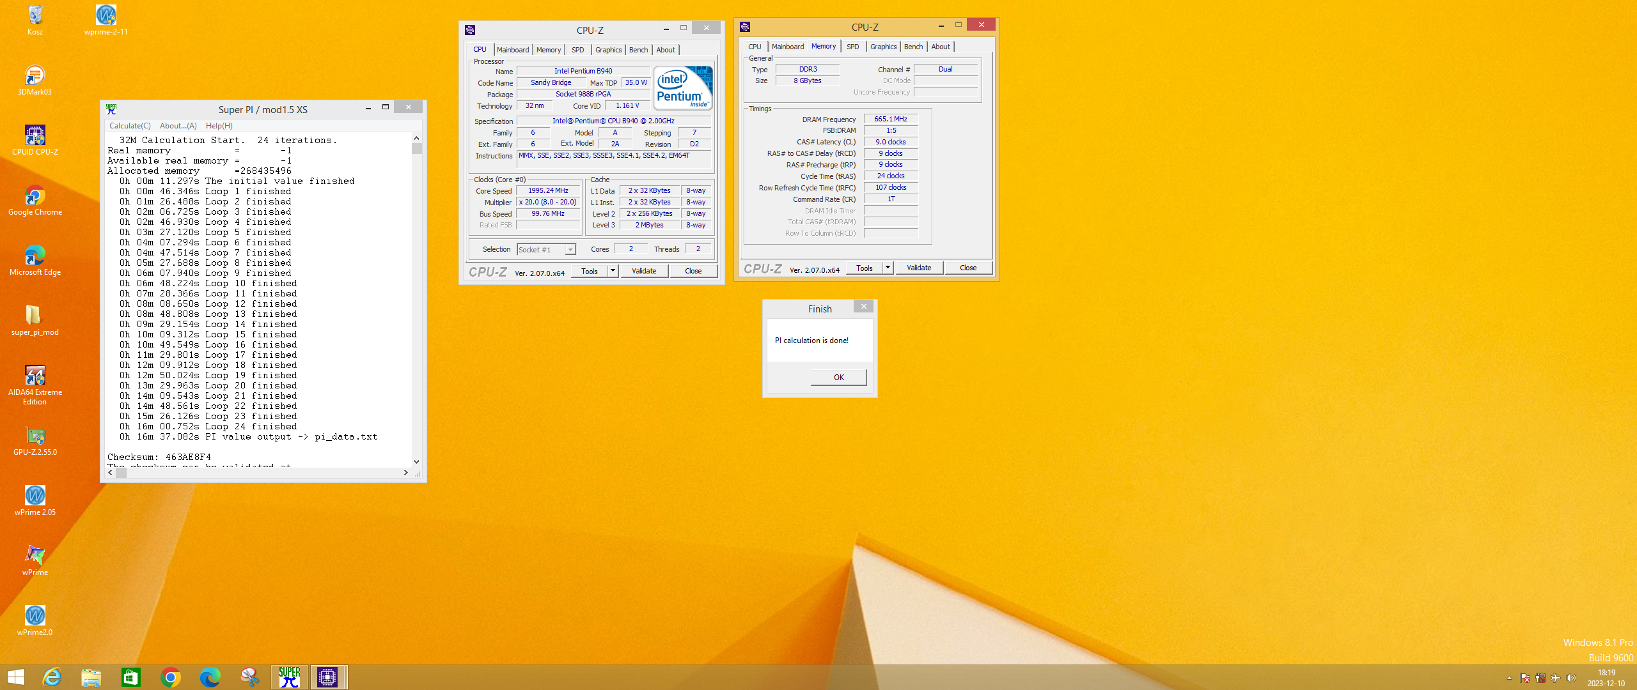
Task: Click the Super PI title bar icon
Action: click(111, 109)
